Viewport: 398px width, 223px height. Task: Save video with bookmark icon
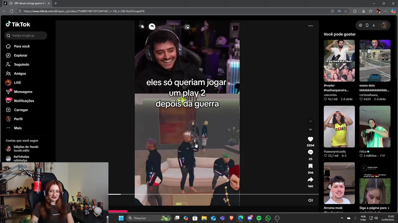point(310,166)
